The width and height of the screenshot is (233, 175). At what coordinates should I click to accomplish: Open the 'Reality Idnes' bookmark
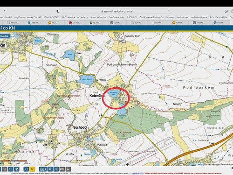tap(182, 17)
